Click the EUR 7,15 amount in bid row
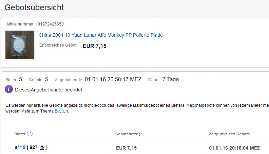This screenshot has width=269, height=154. (x=126, y=148)
